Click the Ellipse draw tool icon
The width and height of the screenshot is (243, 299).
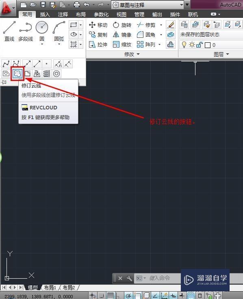[x=74, y=35]
